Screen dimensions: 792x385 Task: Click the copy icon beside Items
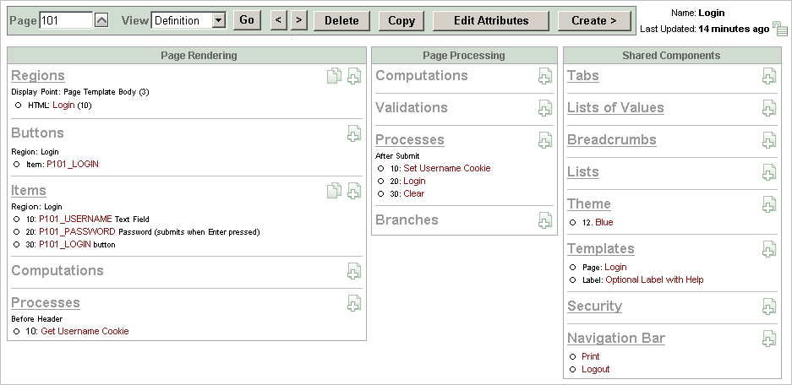pos(335,191)
